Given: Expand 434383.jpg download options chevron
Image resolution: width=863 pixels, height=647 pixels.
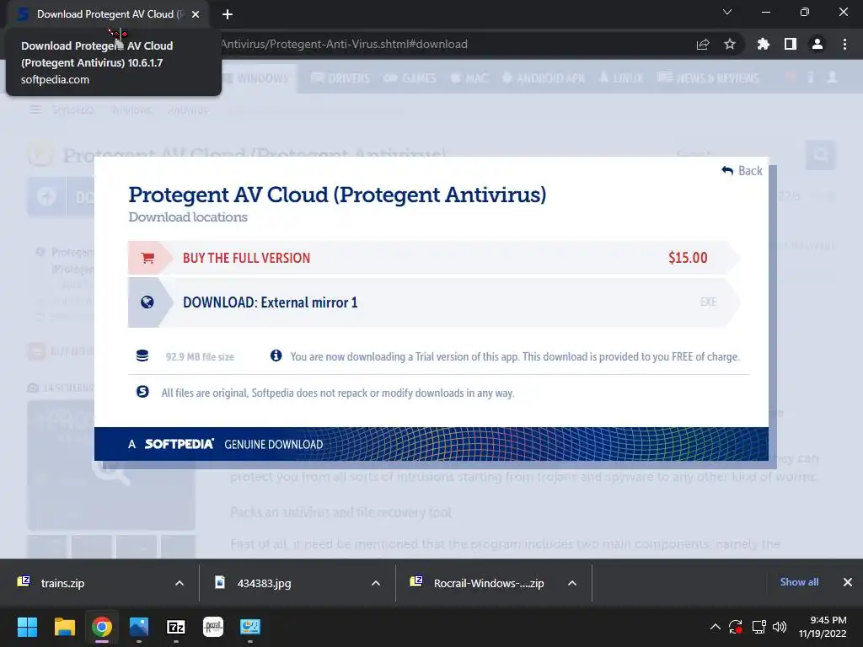Looking at the screenshot, I should 375,583.
